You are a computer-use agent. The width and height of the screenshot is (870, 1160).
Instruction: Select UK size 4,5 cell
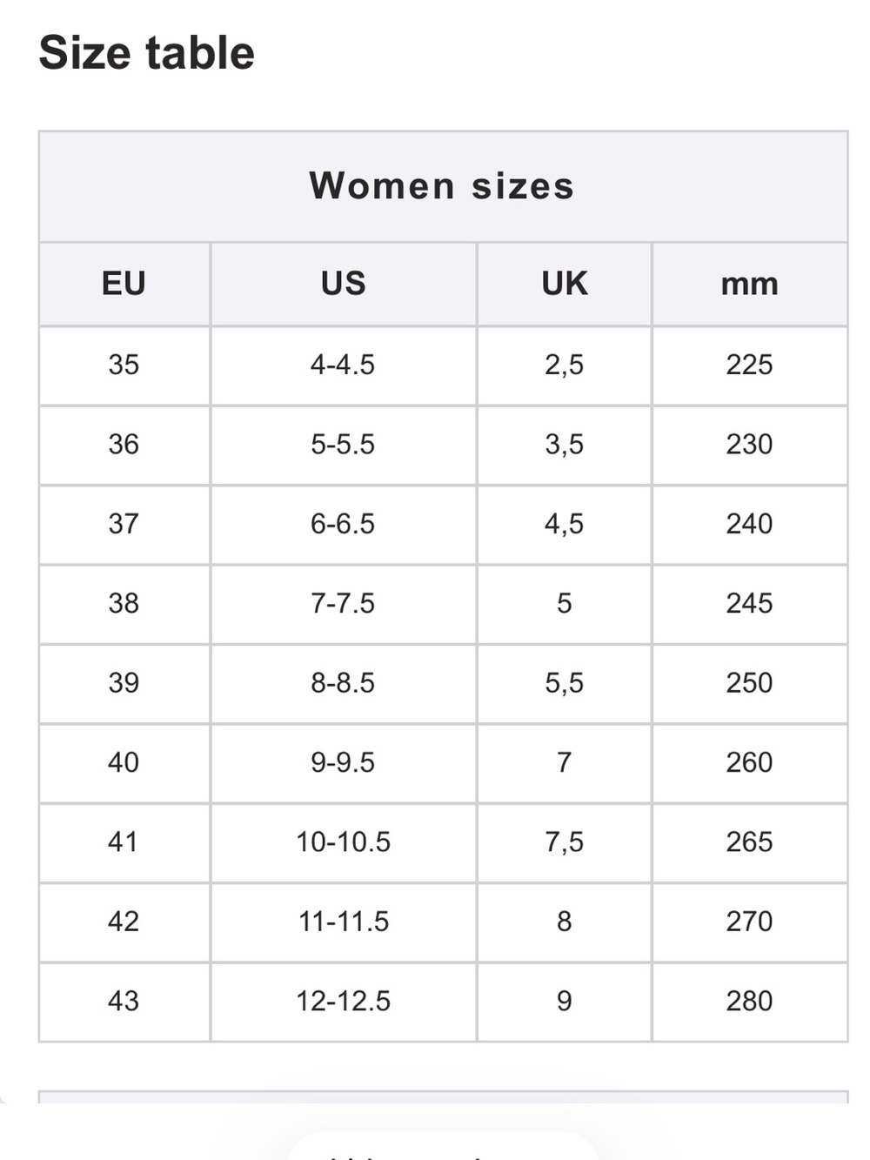(564, 525)
